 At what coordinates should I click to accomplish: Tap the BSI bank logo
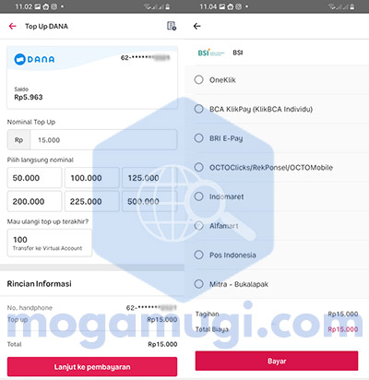211,53
